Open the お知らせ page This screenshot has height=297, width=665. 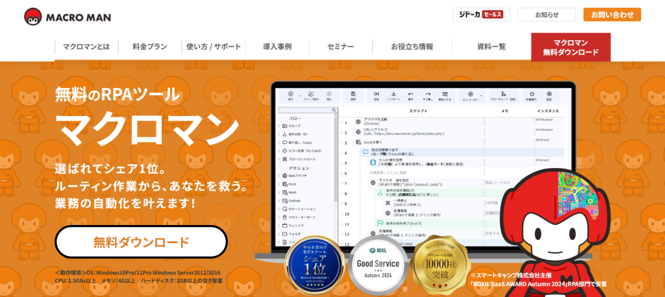click(x=547, y=14)
